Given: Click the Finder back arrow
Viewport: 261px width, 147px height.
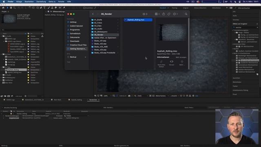Looking at the screenshot, I should [93, 14].
